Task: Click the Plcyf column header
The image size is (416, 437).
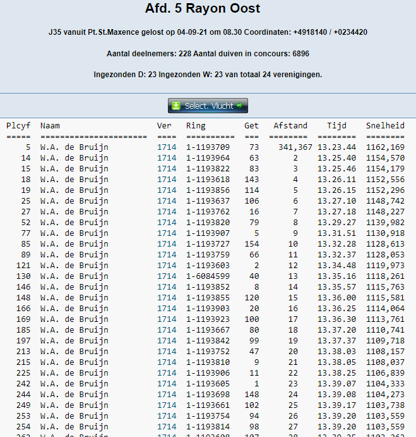Action: tap(18, 126)
